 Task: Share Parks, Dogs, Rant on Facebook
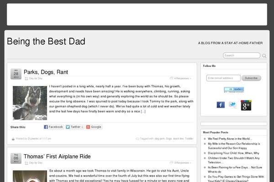53,127
